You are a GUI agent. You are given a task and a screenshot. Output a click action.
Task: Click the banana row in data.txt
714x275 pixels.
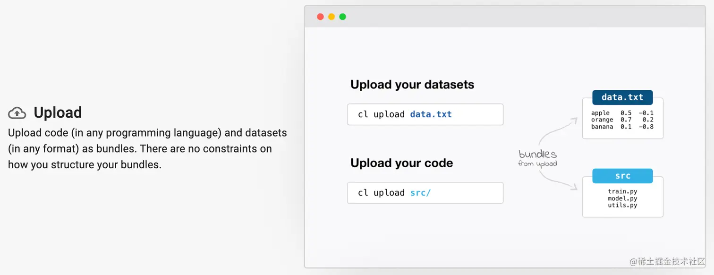(x=622, y=127)
